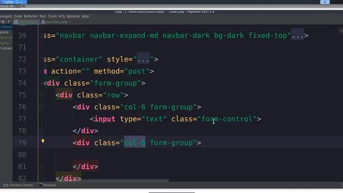Open the Run menu
Screen dimensions: 343x193
tap(43, 16)
